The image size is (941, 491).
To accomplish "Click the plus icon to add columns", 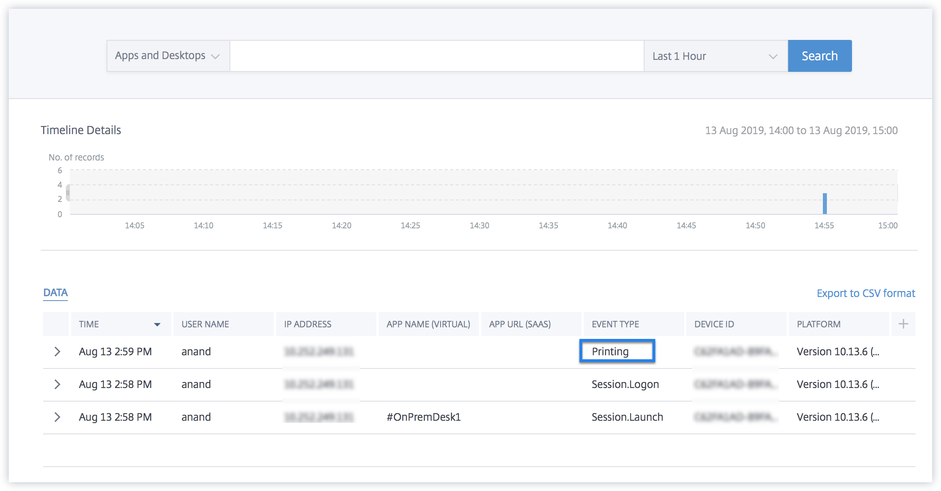I will click(x=903, y=324).
